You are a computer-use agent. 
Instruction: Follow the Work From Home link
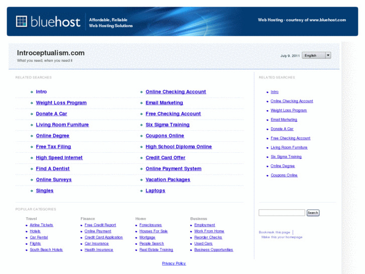[x=209, y=231]
